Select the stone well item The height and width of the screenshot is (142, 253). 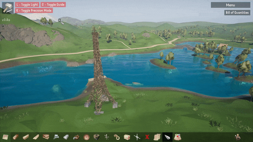tap(96, 137)
